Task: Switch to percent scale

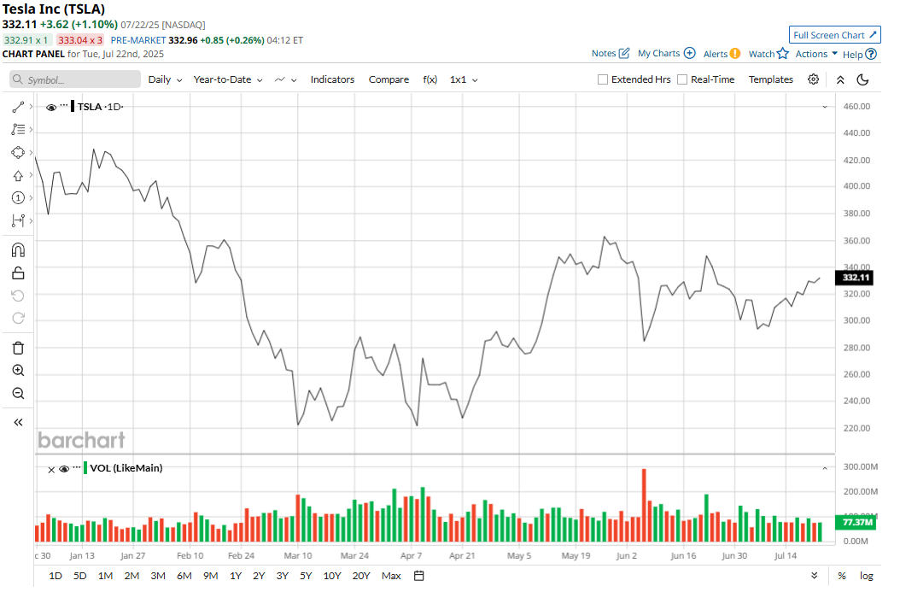Action: coord(841,576)
